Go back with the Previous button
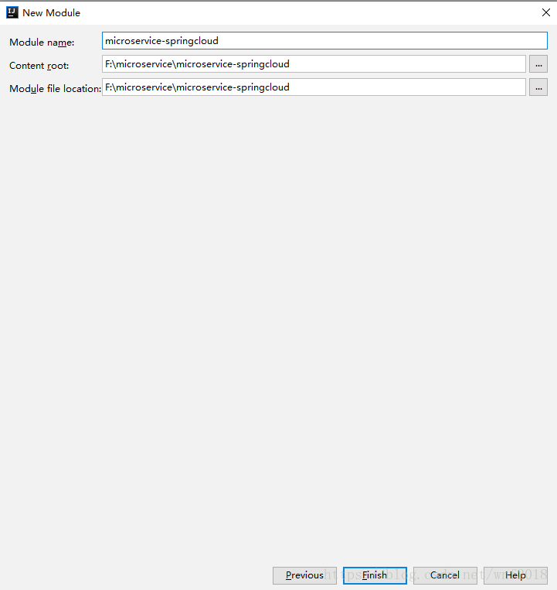 click(x=304, y=575)
